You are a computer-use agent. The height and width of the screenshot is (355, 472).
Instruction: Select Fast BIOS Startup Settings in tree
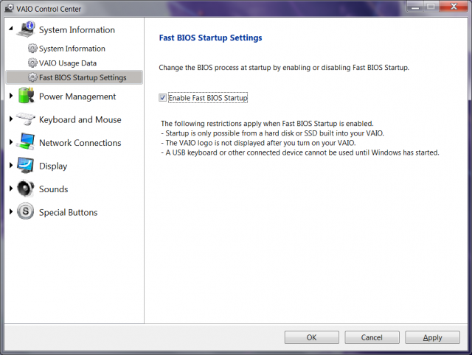click(x=74, y=77)
